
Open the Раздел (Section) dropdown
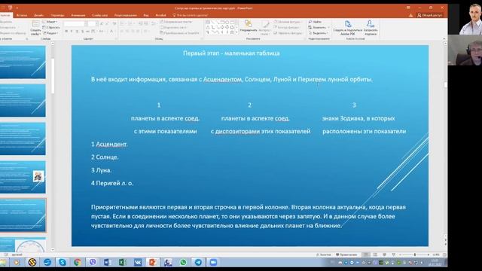[x=50, y=33]
